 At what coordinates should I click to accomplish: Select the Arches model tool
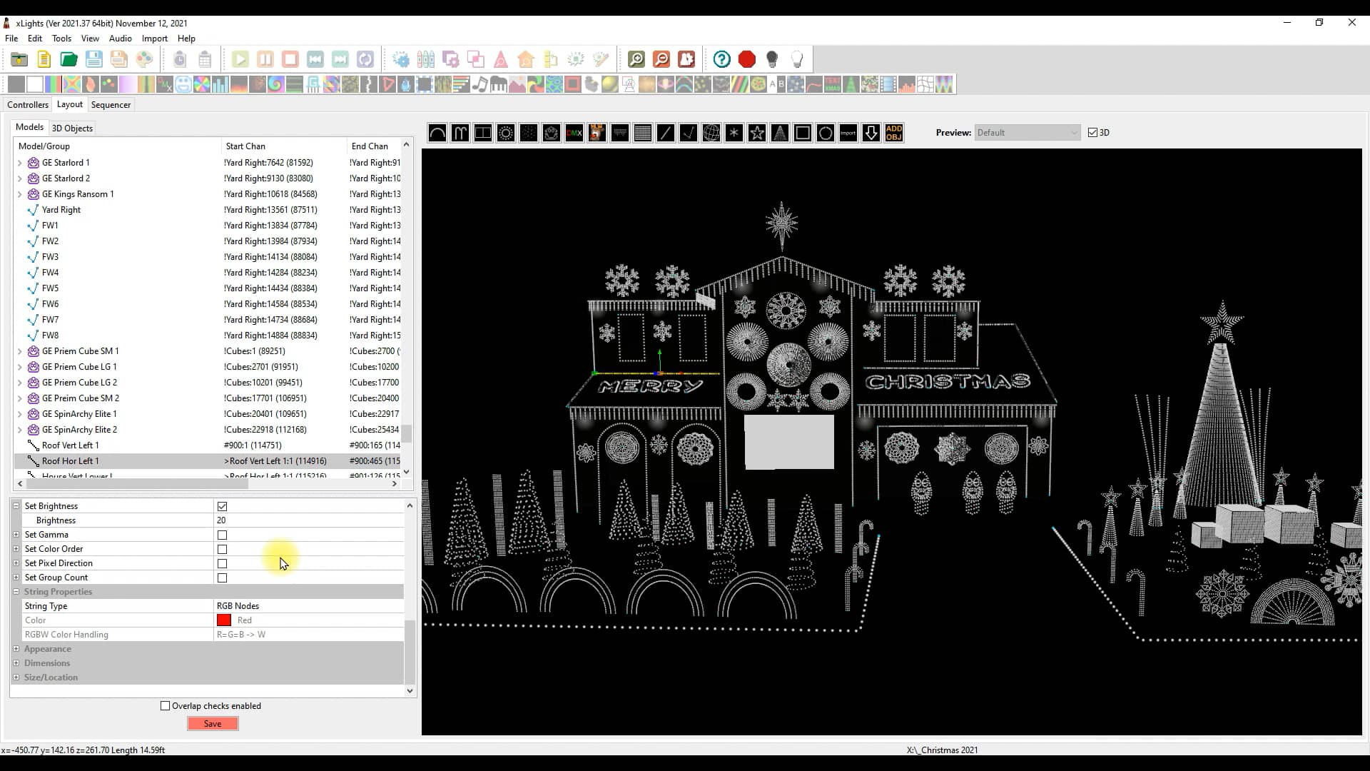pos(438,133)
